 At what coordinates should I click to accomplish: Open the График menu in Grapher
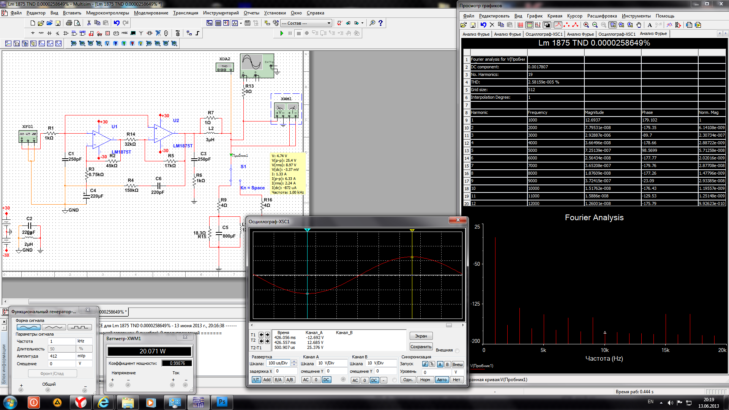pos(534,16)
